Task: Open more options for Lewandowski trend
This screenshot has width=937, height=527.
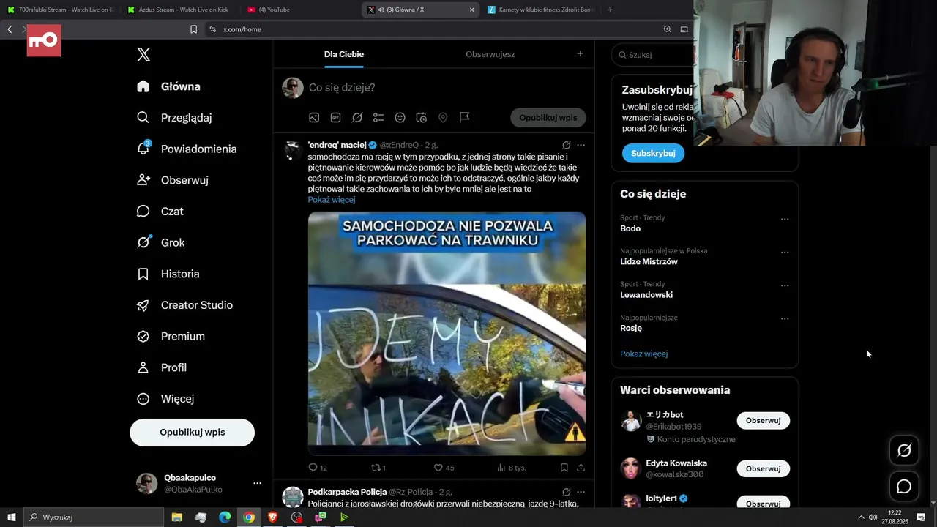Action: click(785, 285)
